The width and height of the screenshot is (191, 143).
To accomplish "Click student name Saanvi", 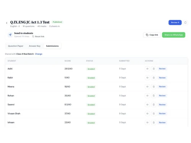I will pyautogui.click(x=11, y=104).
